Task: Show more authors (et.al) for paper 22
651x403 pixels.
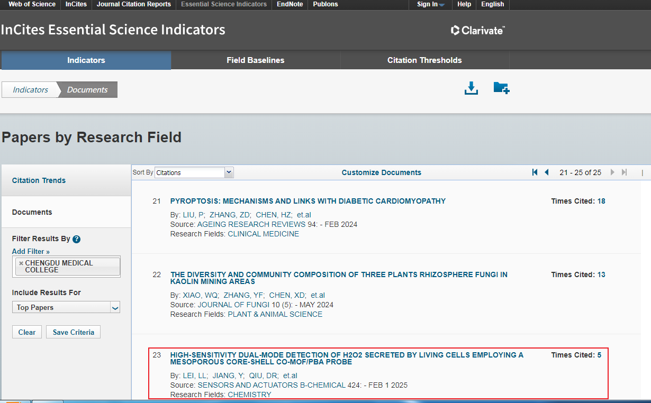Action: point(318,295)
